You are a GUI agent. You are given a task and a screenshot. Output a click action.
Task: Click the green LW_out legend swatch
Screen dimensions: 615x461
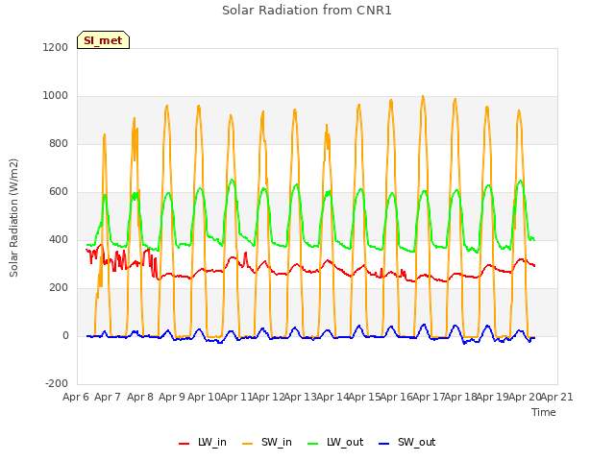[313, 444]
